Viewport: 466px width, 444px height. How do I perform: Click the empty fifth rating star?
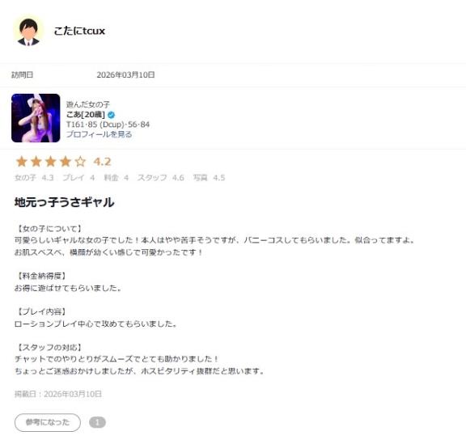point(80,162)
